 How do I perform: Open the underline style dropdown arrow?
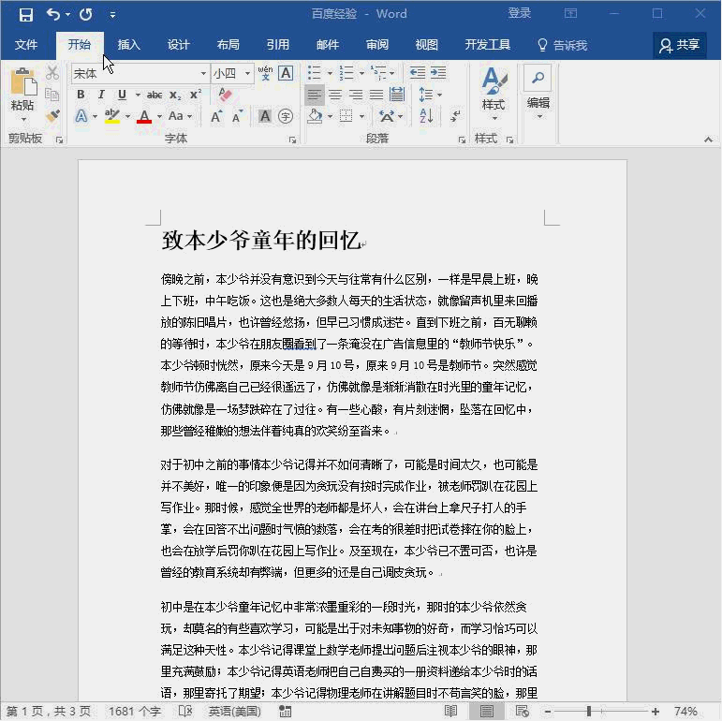click(138, 95)
